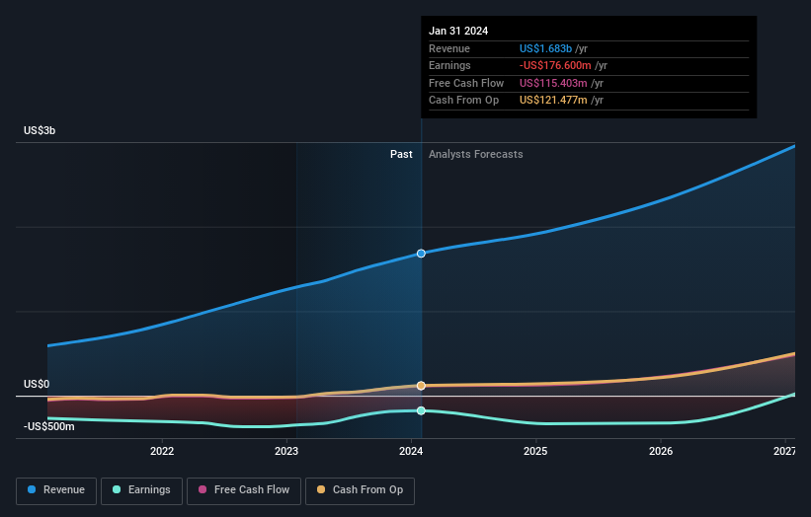This screenshot has height=517, width=811.
Task: Click the 2023 x-axis label
Action: pos(286,452)
